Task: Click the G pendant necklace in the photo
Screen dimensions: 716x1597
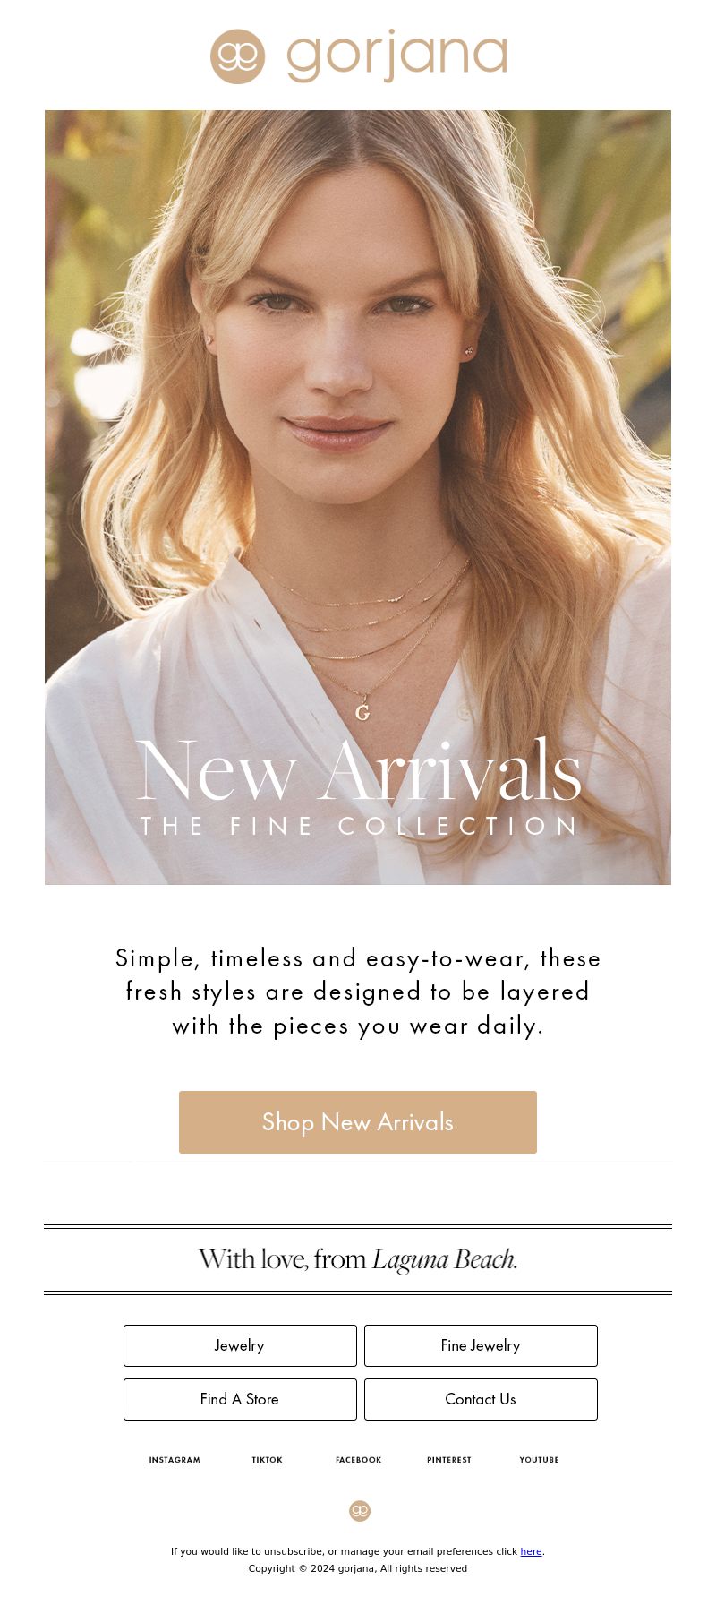Action: point(362,712)
